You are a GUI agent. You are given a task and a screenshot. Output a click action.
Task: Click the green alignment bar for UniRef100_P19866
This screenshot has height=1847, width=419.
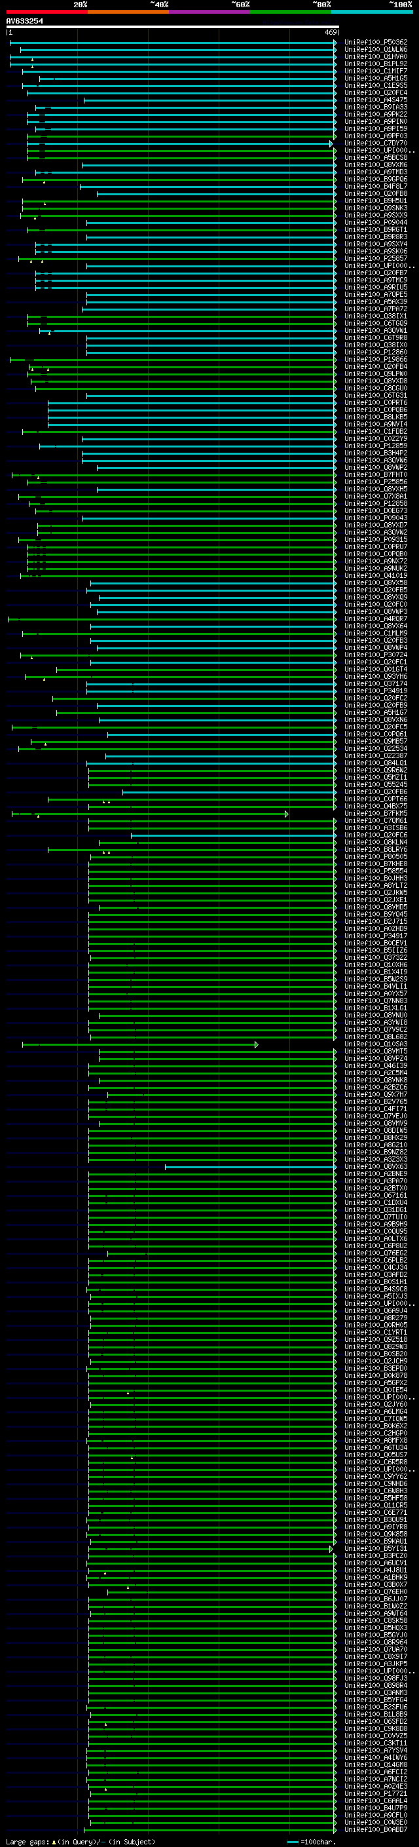click(173, 359)
